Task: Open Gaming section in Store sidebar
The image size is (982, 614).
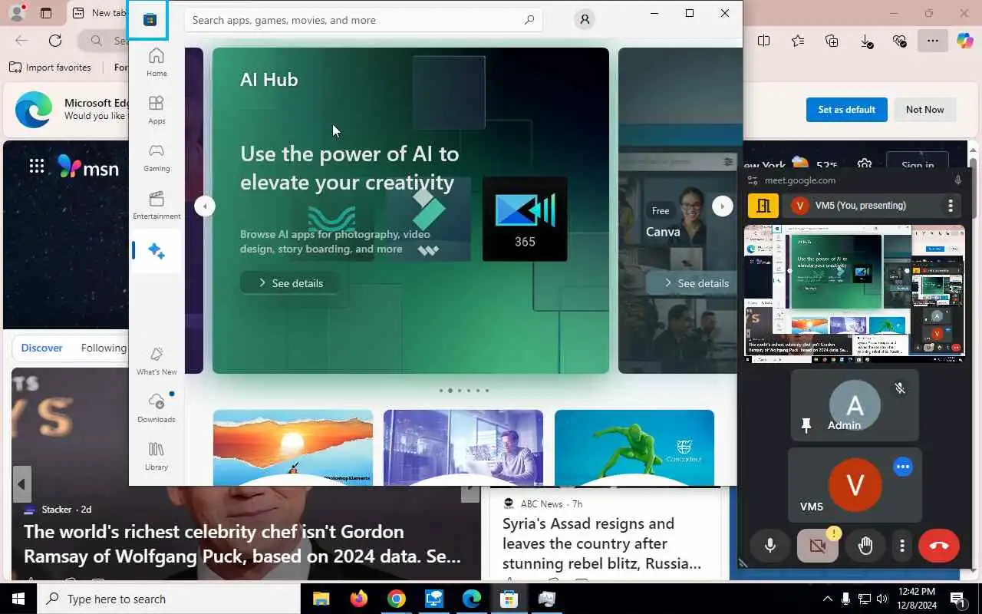Action: pyautogui.click(x=157, y=157)
